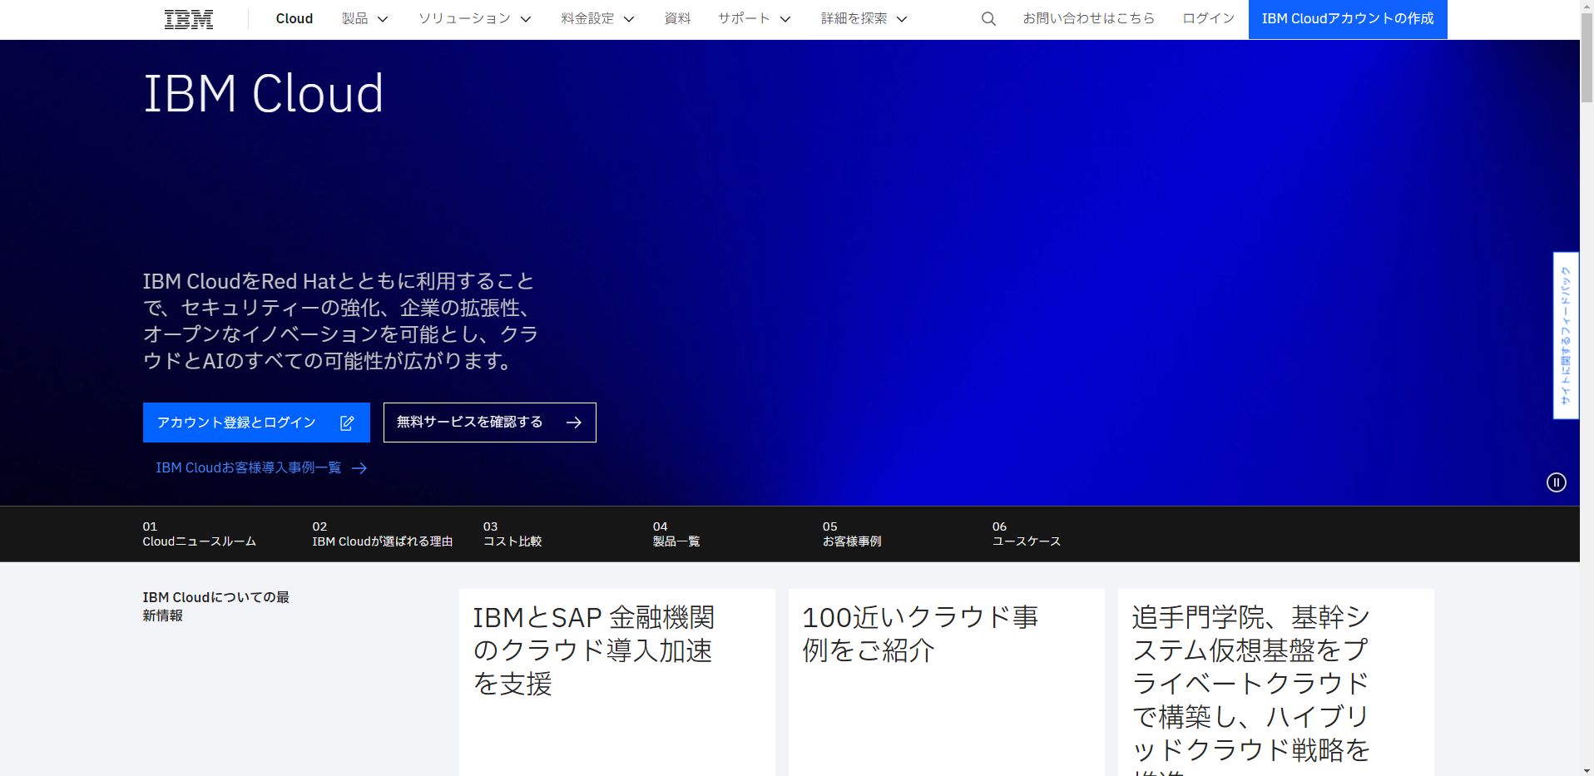Open the 追手門学院 基幹システム card
The height and width of the screenshot is (776, 1594).
click(1276, 683)
